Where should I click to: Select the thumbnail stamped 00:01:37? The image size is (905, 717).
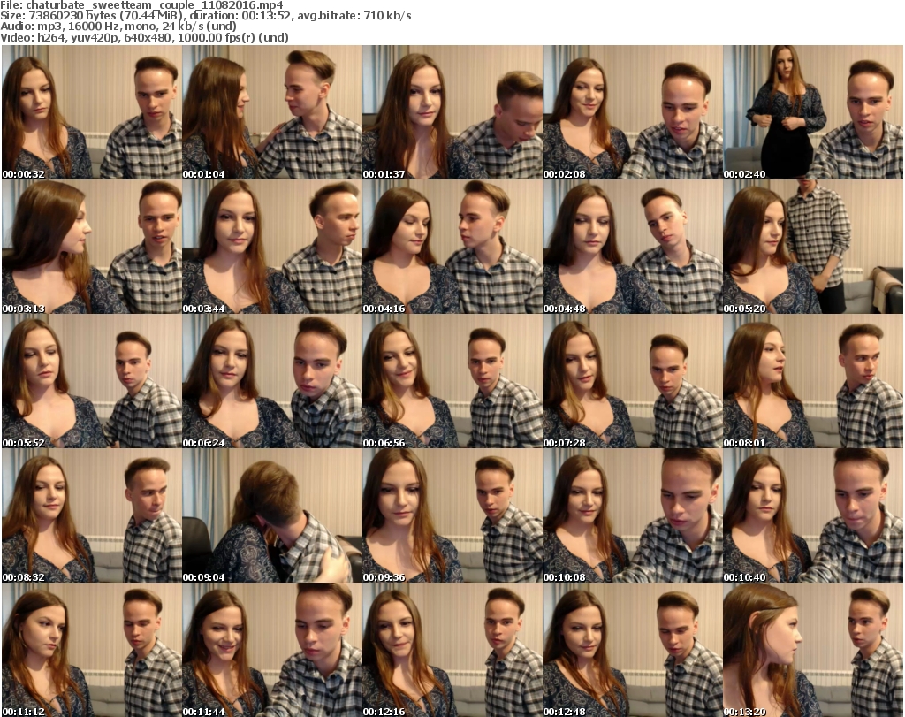(x=452, y=112)
